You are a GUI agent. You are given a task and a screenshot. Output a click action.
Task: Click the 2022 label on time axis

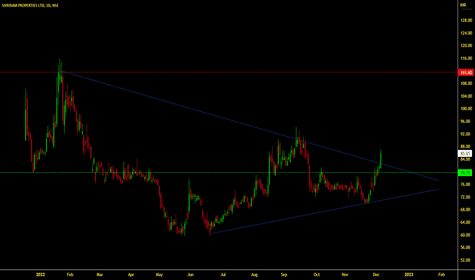[x=40, y=274]
